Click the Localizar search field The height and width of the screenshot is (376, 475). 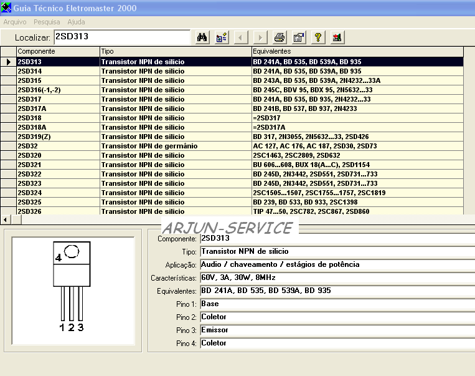click(x=122, y=37)
